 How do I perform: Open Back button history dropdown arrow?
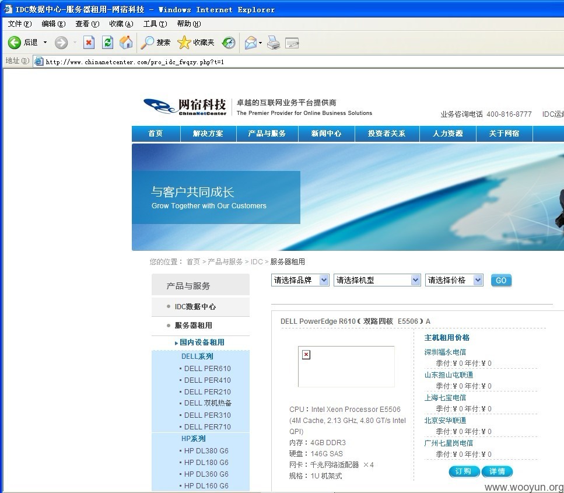(45, 43)
